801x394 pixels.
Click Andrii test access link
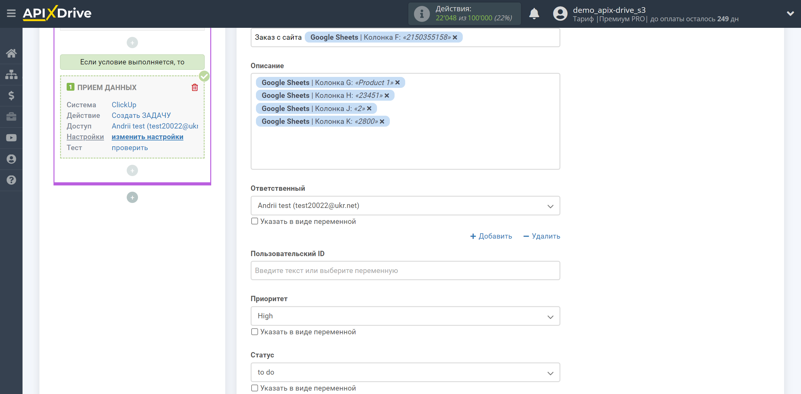click(155, 126)
